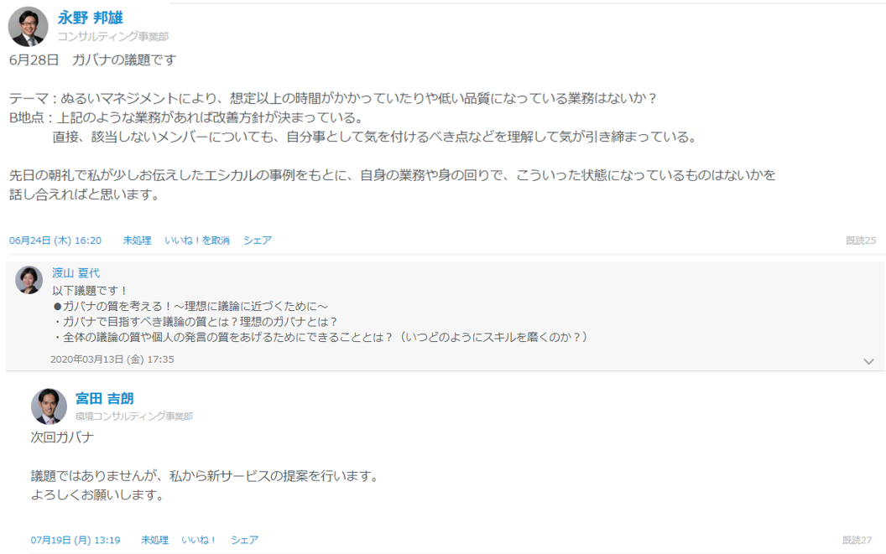Click the name link 宮田 吉朗
The image size is (886, 554).
tap(105, 399)
